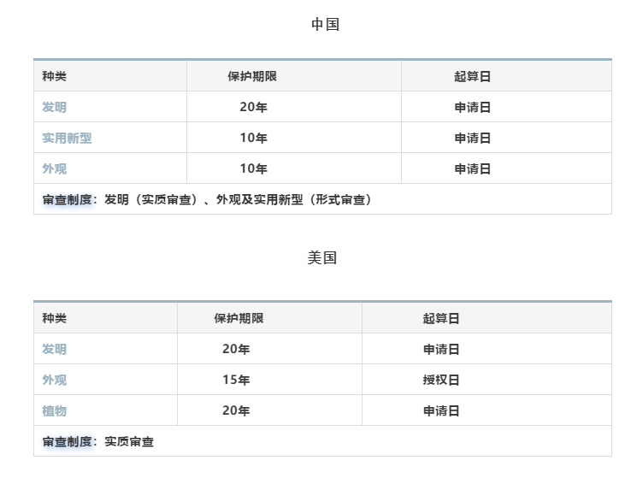Click the 保护期限 header in the 中国 table
631x478 pixels.
pos(252,77)
